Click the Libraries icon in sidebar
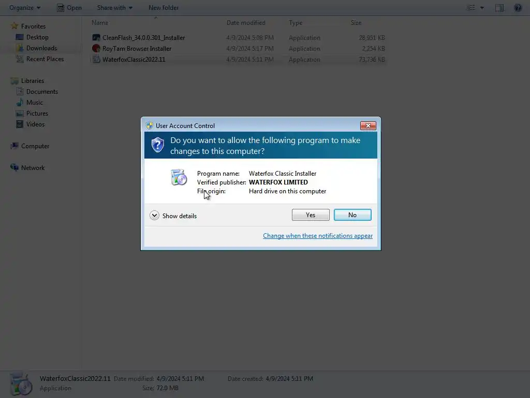Viewport: 530px width, 398px height. tap(14, 80)
